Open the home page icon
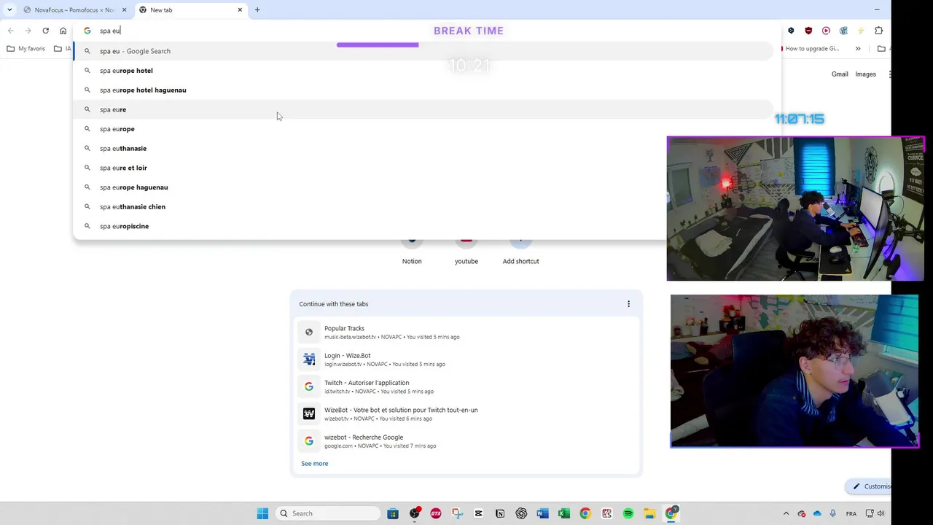This screenshot has width=933, height=525. (x=63, y=31)
